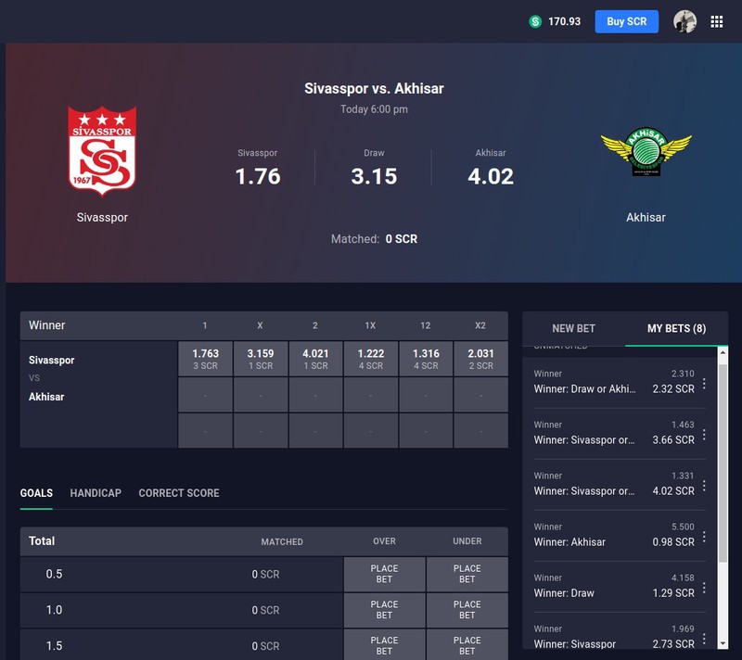Click the Sivasspor vs. Akhisar match title
This screenshot has height=660, width=742.
click(x=374, y=88)
